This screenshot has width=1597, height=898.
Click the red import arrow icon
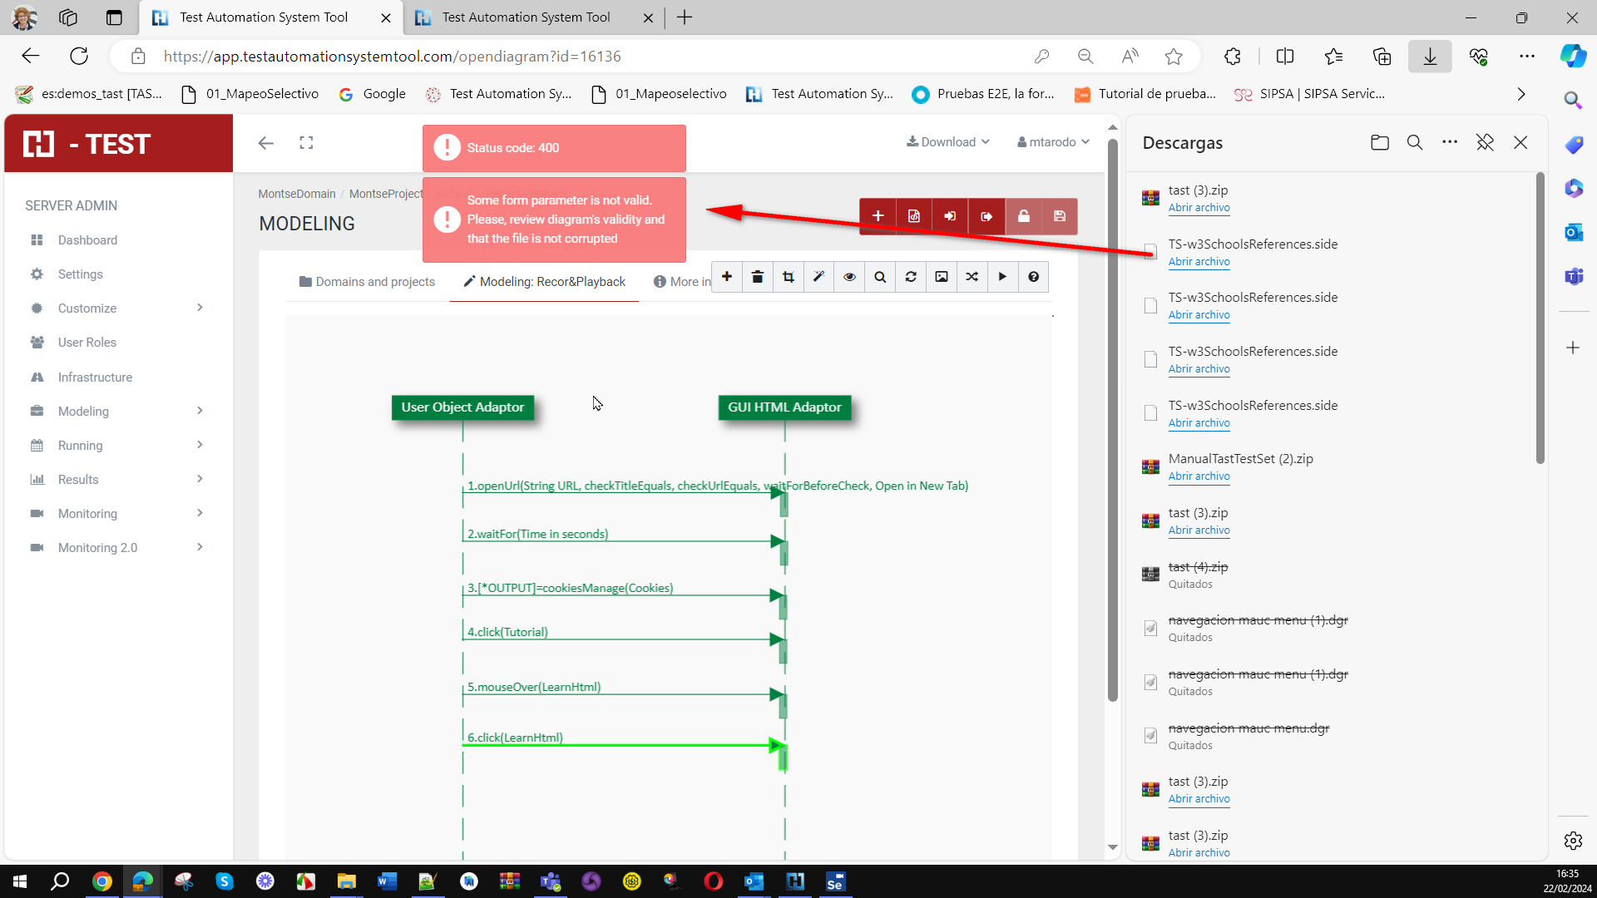[950, 216]
